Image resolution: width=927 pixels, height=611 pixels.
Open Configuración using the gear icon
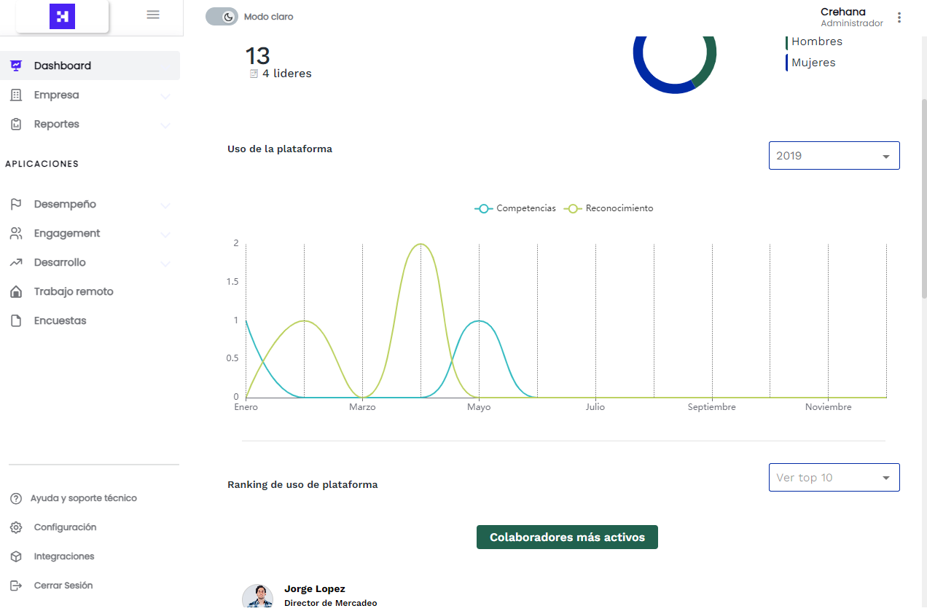[x=15, y=527]
